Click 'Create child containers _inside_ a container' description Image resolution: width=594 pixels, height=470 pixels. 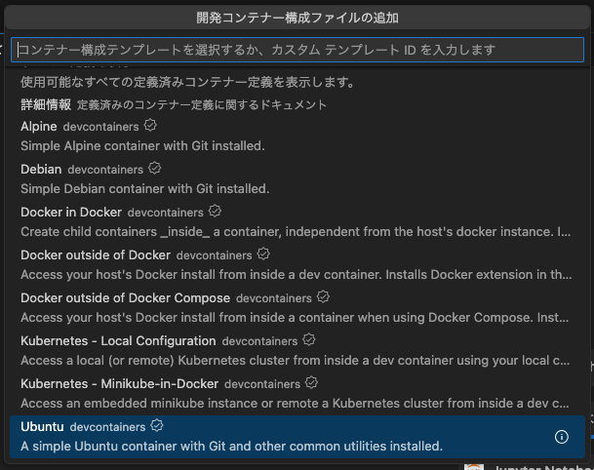pyautogui.click(x=296, y=231)
